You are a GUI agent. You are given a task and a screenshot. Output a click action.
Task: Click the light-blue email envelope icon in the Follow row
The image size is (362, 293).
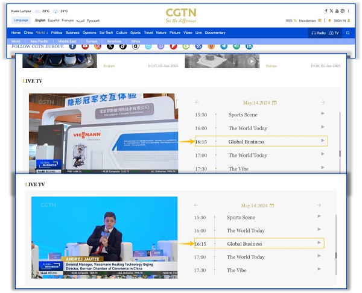[148, 46]
